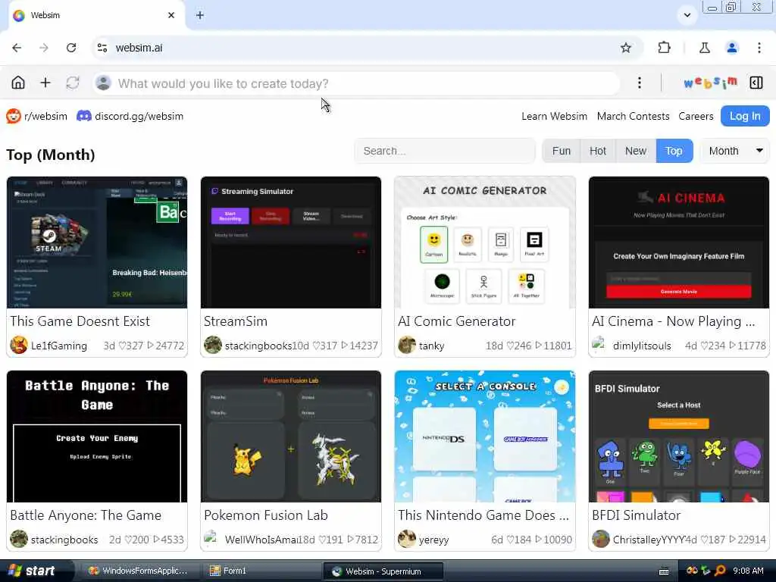Toggle the Websim side panel icon
Image resolution: width=776 pixels, height=582 pixels.
click(x=756, y=83)
